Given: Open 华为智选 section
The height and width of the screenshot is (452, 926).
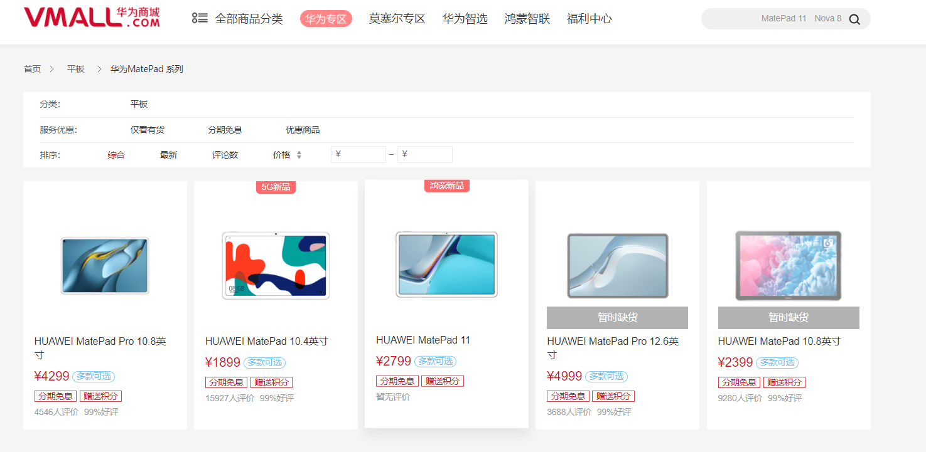Looking at the screenshot, I should click(x=465, y=19).
